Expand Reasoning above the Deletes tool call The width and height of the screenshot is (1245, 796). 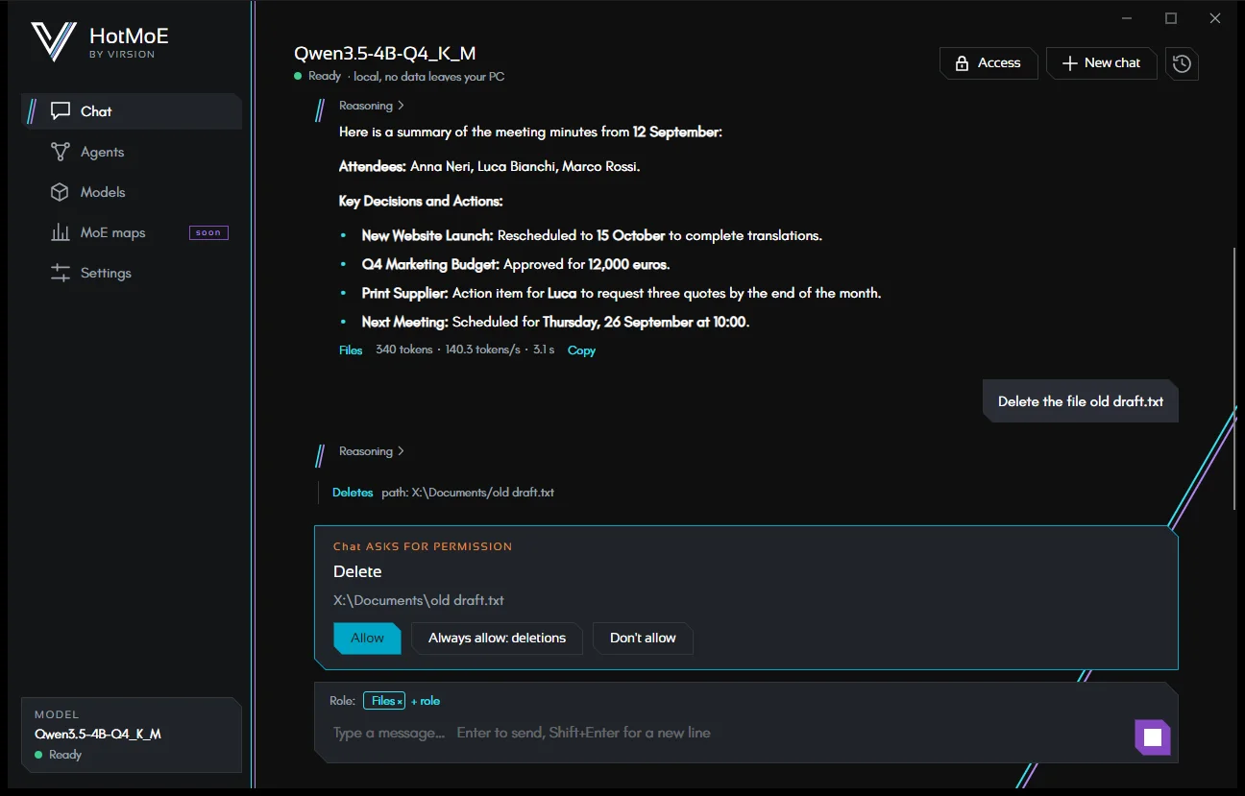pos(372,451)
